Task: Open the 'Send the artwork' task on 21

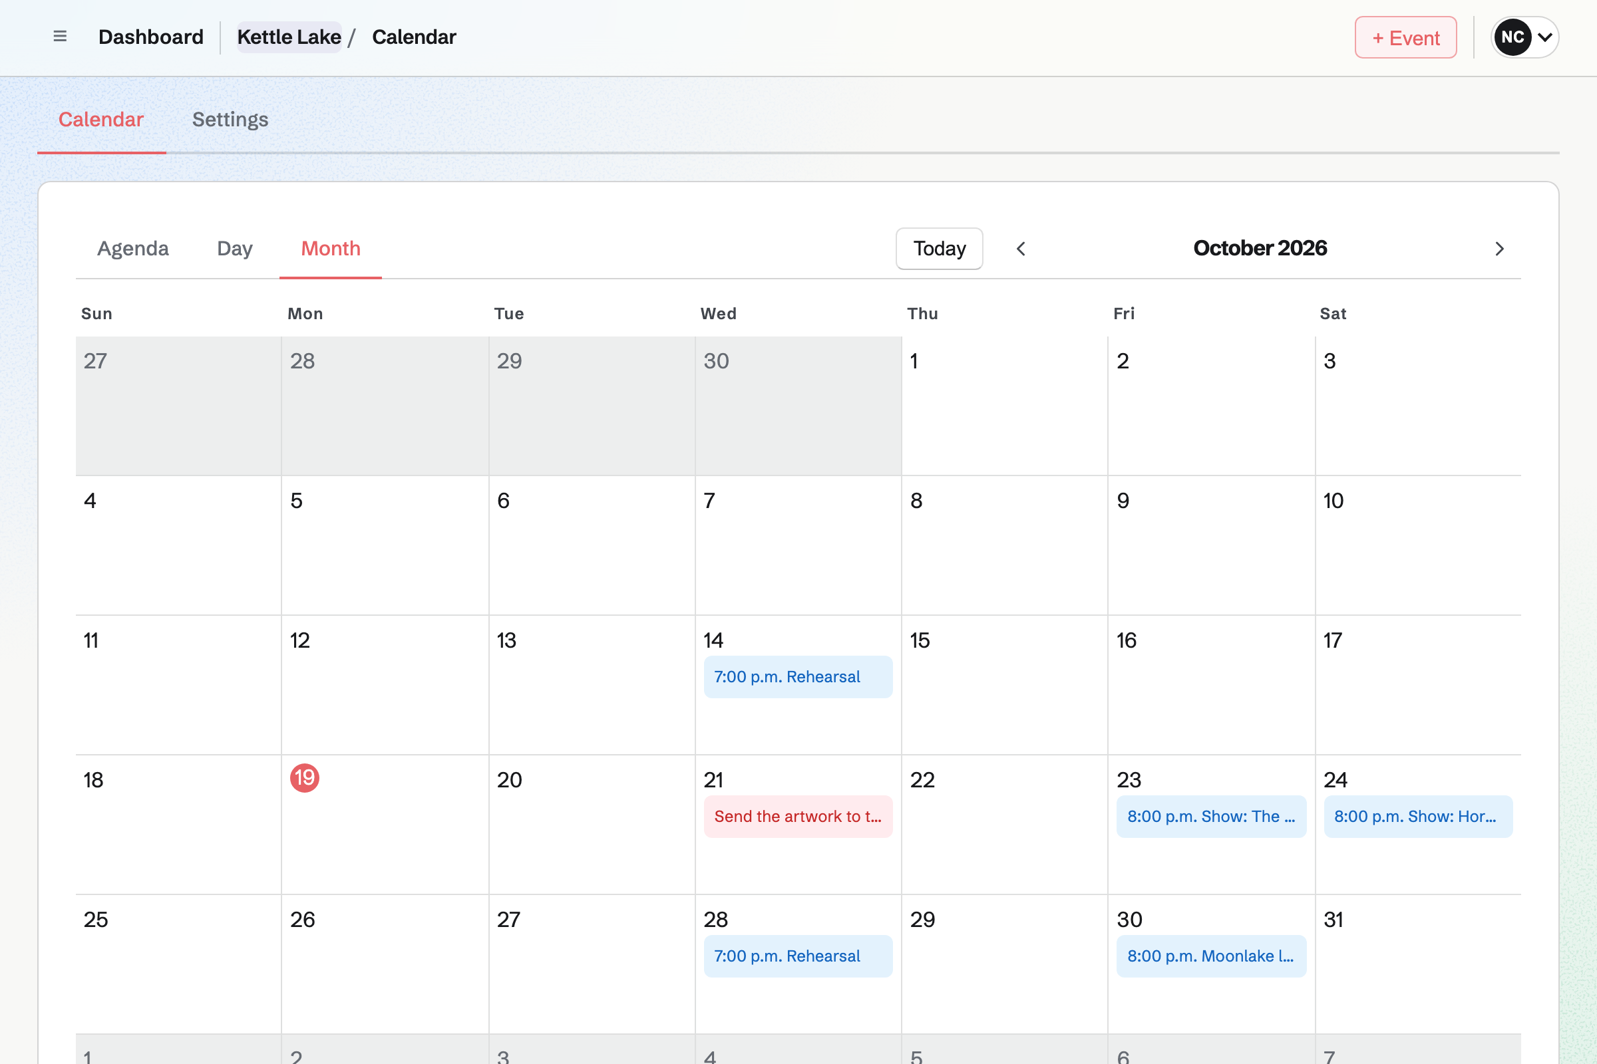Action: coord(798,817)
